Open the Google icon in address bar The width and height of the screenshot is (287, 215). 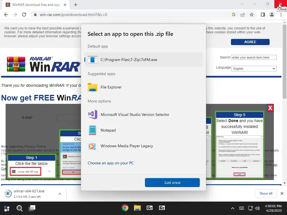pos(233,15)
